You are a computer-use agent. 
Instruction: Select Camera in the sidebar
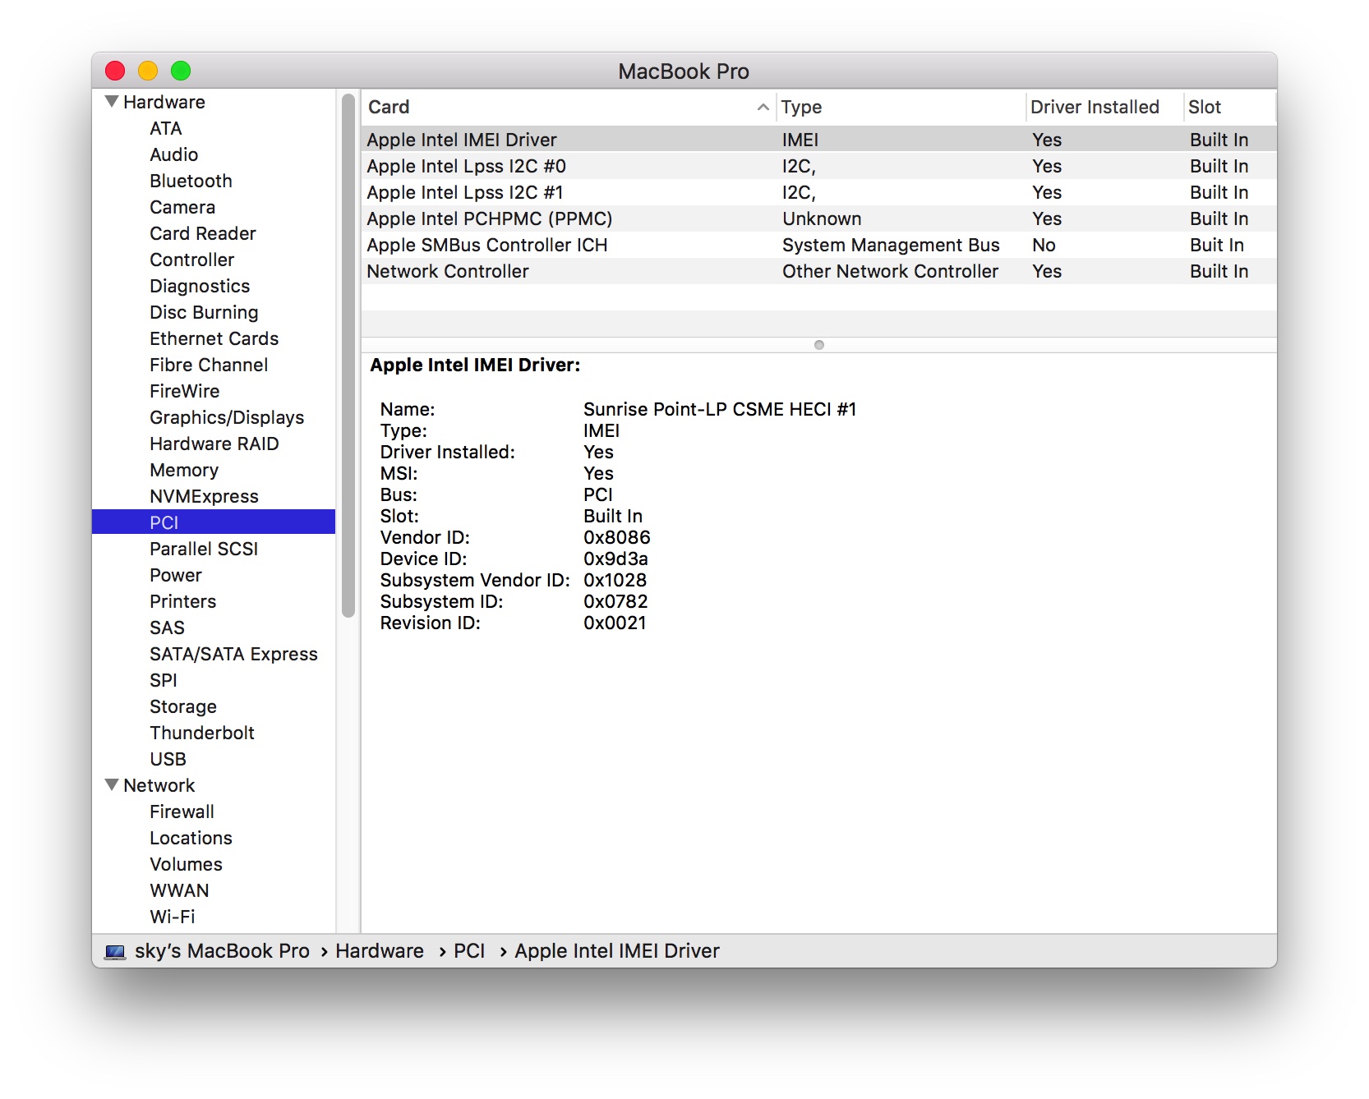(182, 207)
